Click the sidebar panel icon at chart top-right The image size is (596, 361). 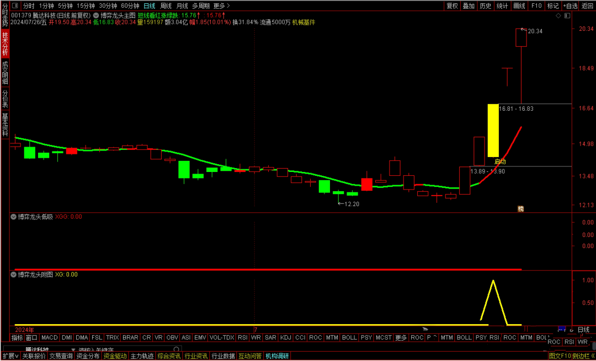coord(567,16)
